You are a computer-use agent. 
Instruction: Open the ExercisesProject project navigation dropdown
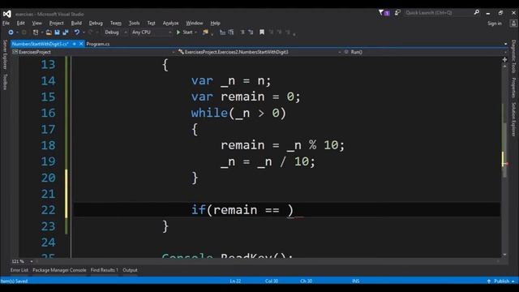[94, 52]
